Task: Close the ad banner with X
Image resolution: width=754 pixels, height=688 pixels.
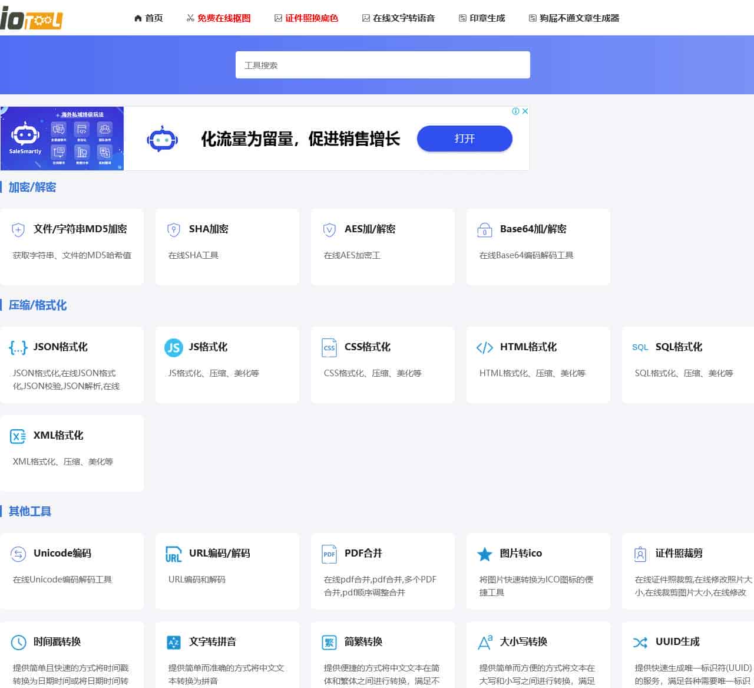Action: click(x=525, y=111)
